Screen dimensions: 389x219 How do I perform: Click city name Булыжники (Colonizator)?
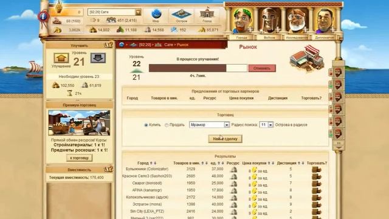pyautogui.click(x=147, y=169)
